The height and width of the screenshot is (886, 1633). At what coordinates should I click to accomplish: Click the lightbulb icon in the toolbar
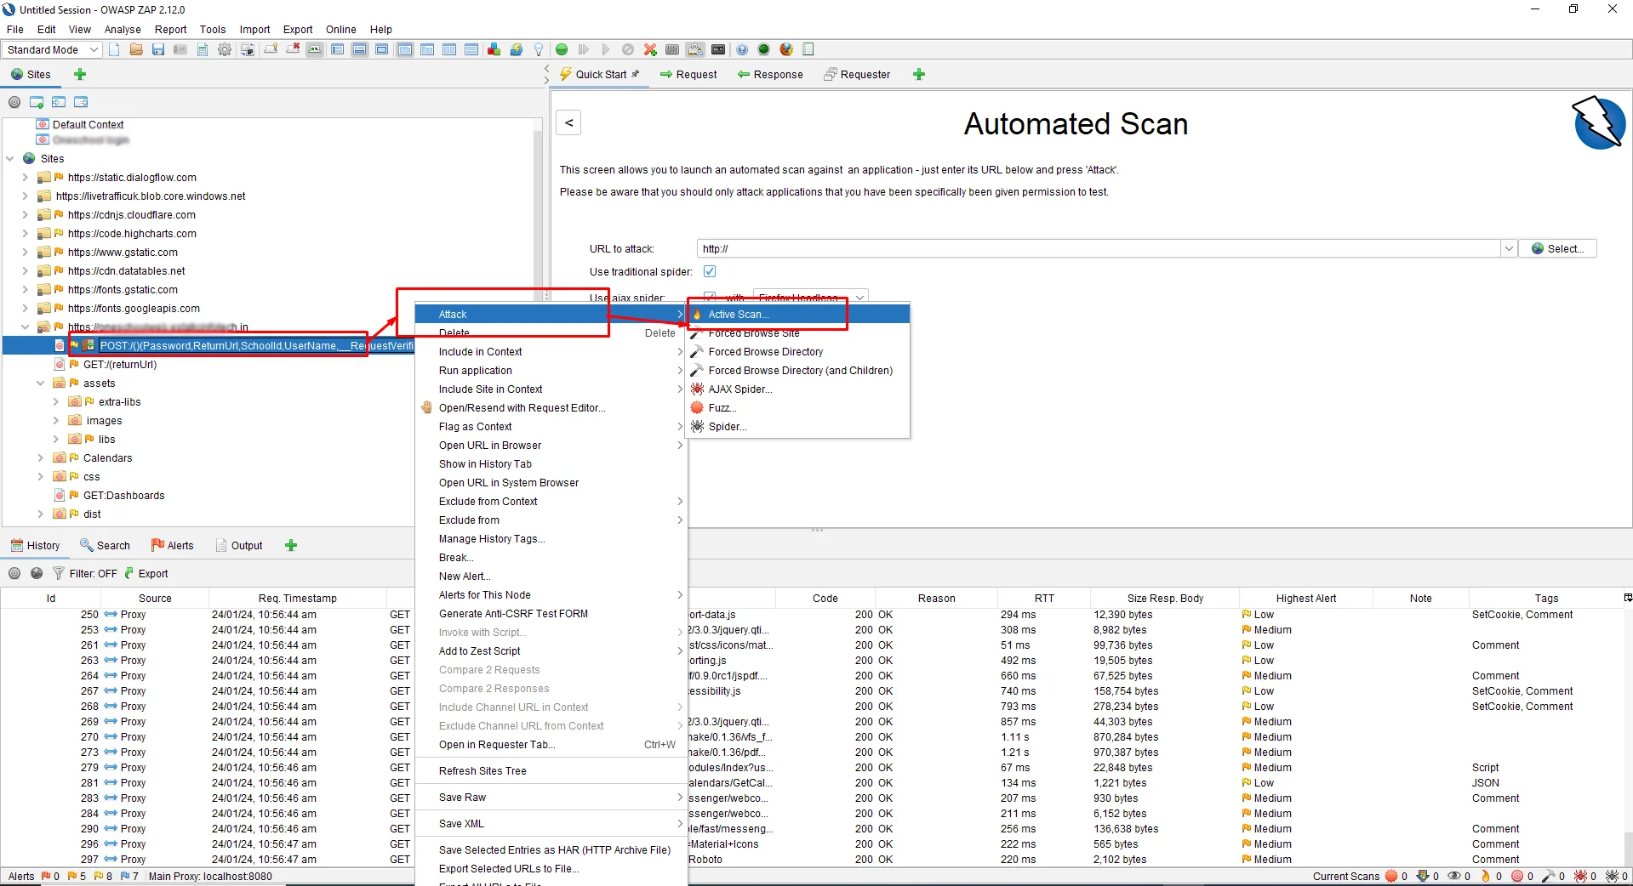(539, 49)
